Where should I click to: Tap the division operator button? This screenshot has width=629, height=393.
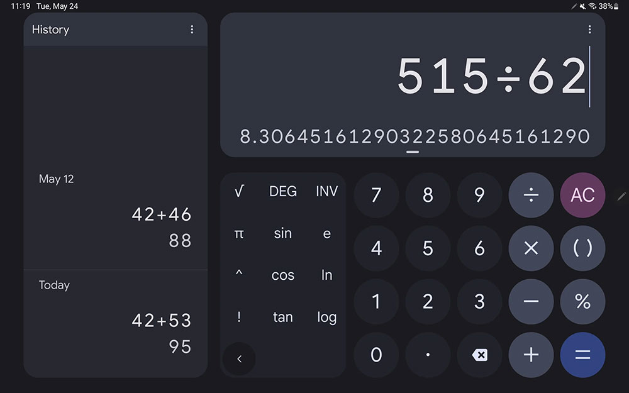pos(531,196)
